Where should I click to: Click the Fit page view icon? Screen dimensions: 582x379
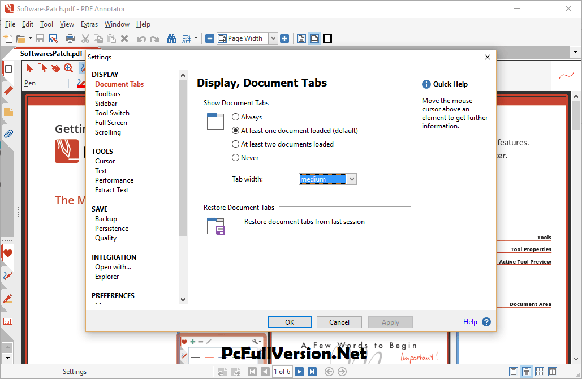301,38
